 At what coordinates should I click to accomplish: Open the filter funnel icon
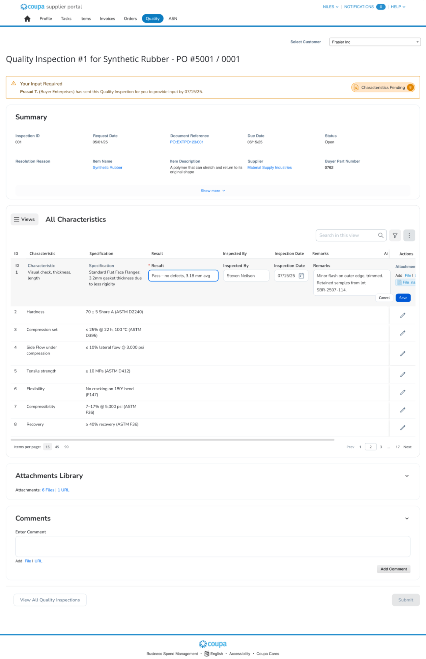tap(395, 235)
